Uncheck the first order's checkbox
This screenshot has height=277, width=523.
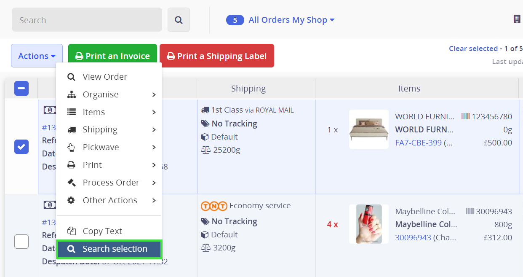point(21,147)
